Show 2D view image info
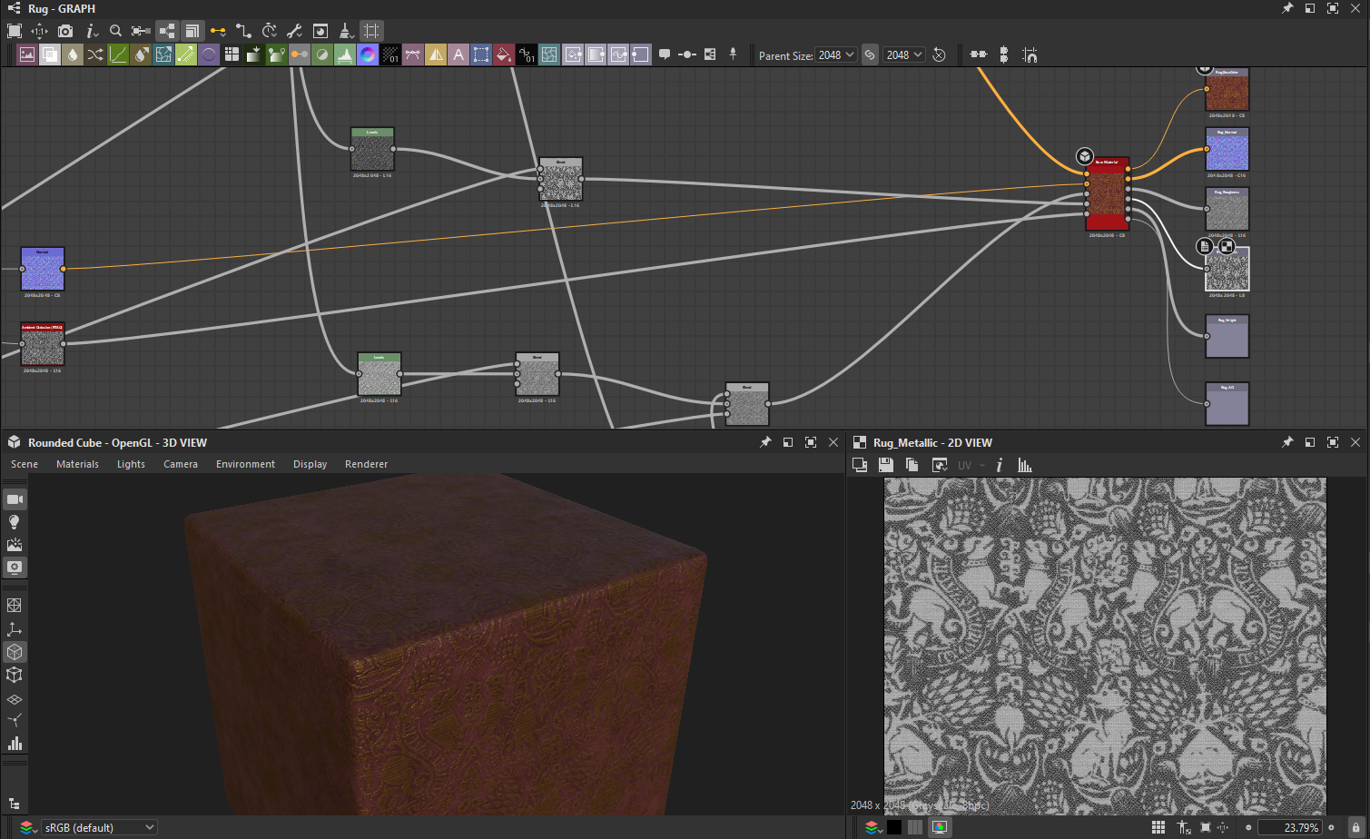This screenshot has width=1370, height=839. [999, 465]
